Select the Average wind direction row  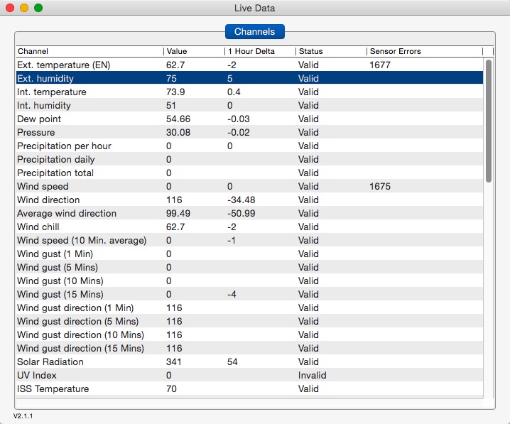tap(249, 213)
